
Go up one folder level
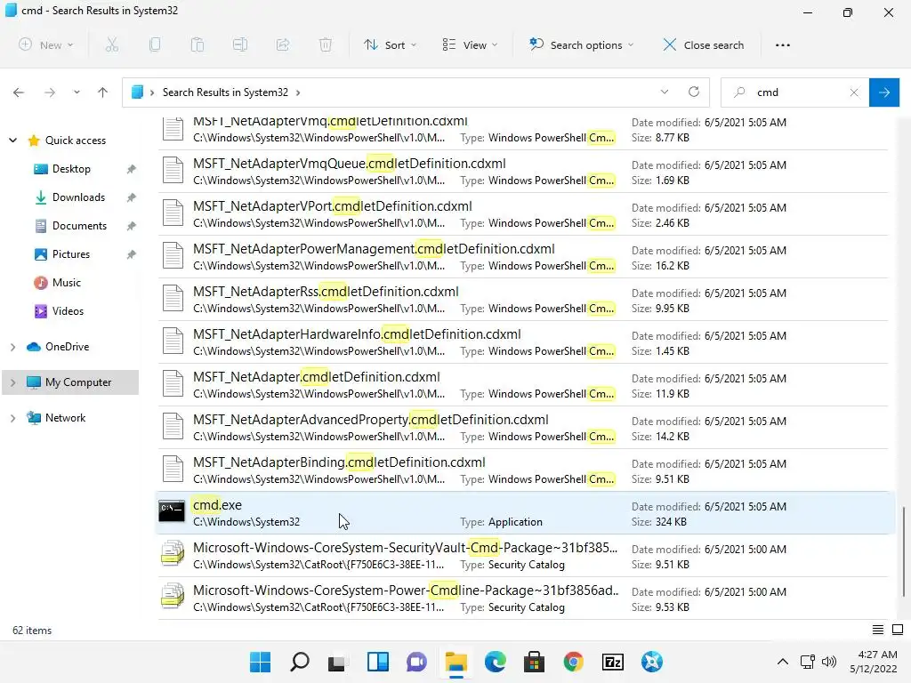pyautogui.click(x=103, y=92)
